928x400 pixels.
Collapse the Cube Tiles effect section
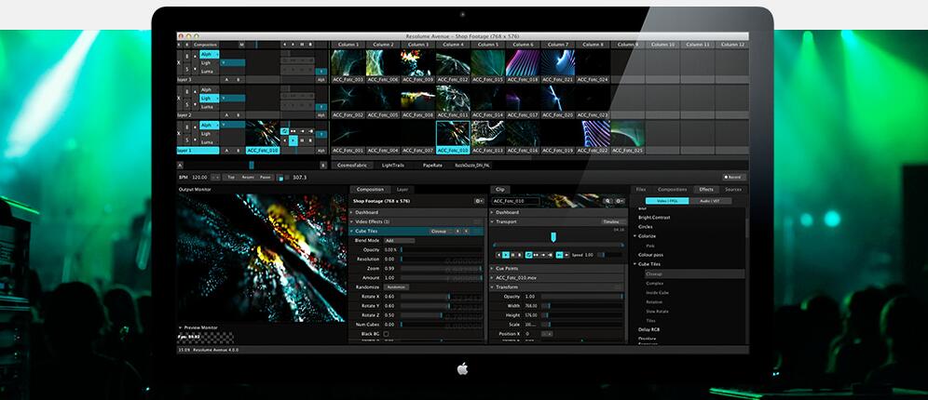coord(351,231)
